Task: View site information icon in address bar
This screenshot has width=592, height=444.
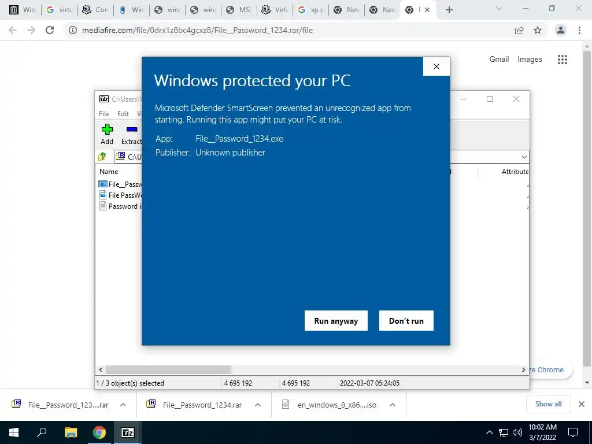Action: coord(73,30)
